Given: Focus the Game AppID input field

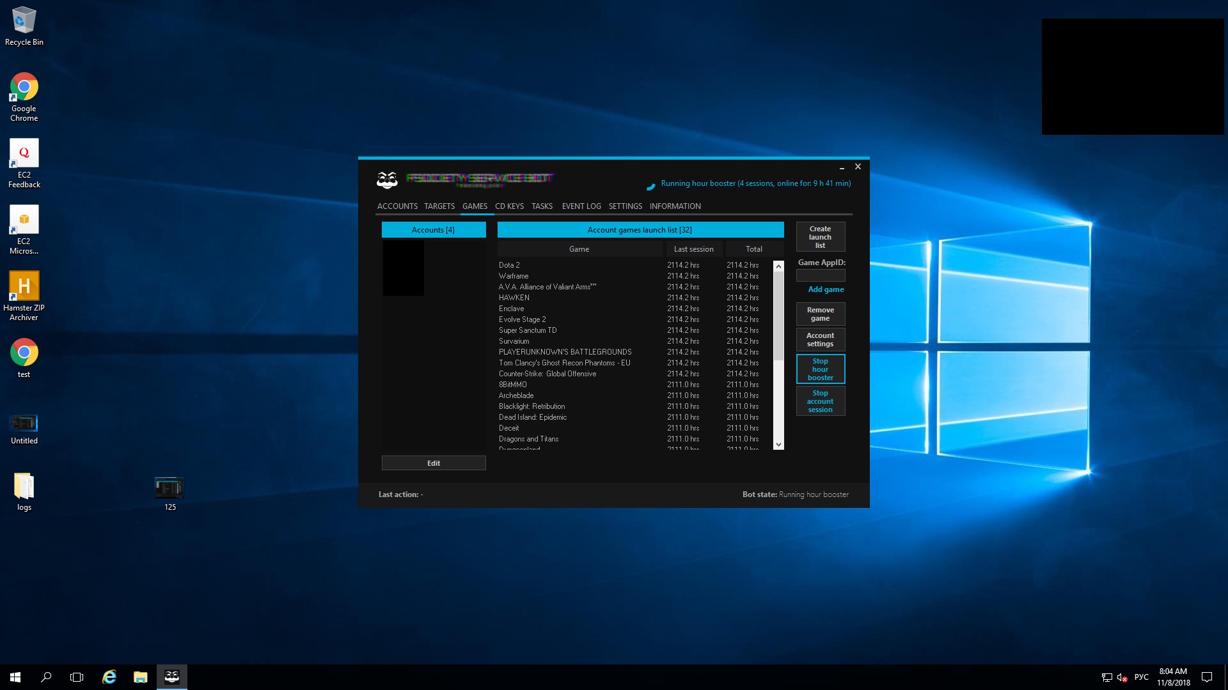Looking at the screenshot, I should tap(820, 275).
